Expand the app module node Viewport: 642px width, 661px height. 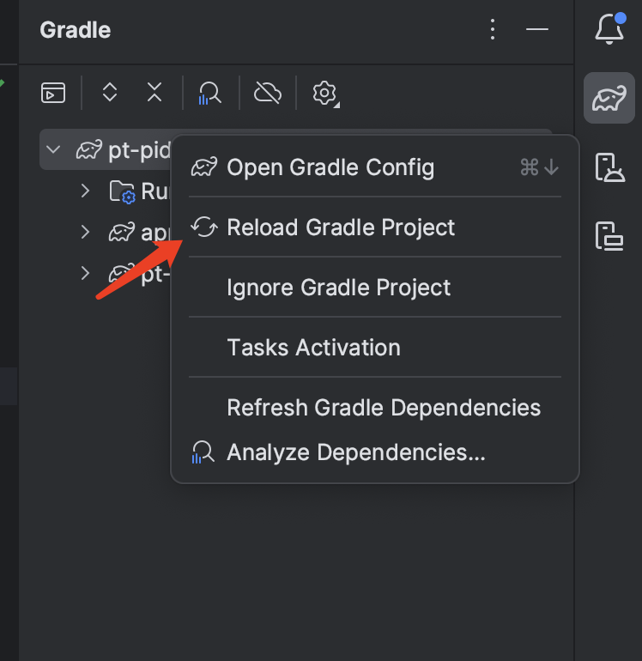point(85,232)
